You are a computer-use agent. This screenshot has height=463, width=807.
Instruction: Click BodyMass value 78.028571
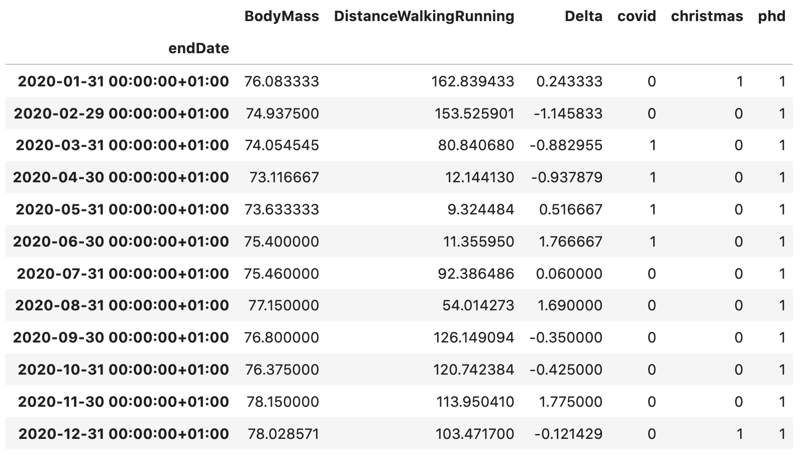pyautogui.click(x=283, y=434)
